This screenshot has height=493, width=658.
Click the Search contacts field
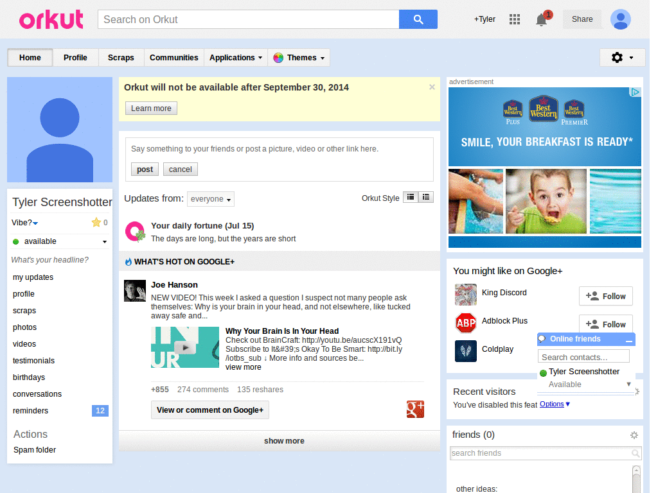583,357
